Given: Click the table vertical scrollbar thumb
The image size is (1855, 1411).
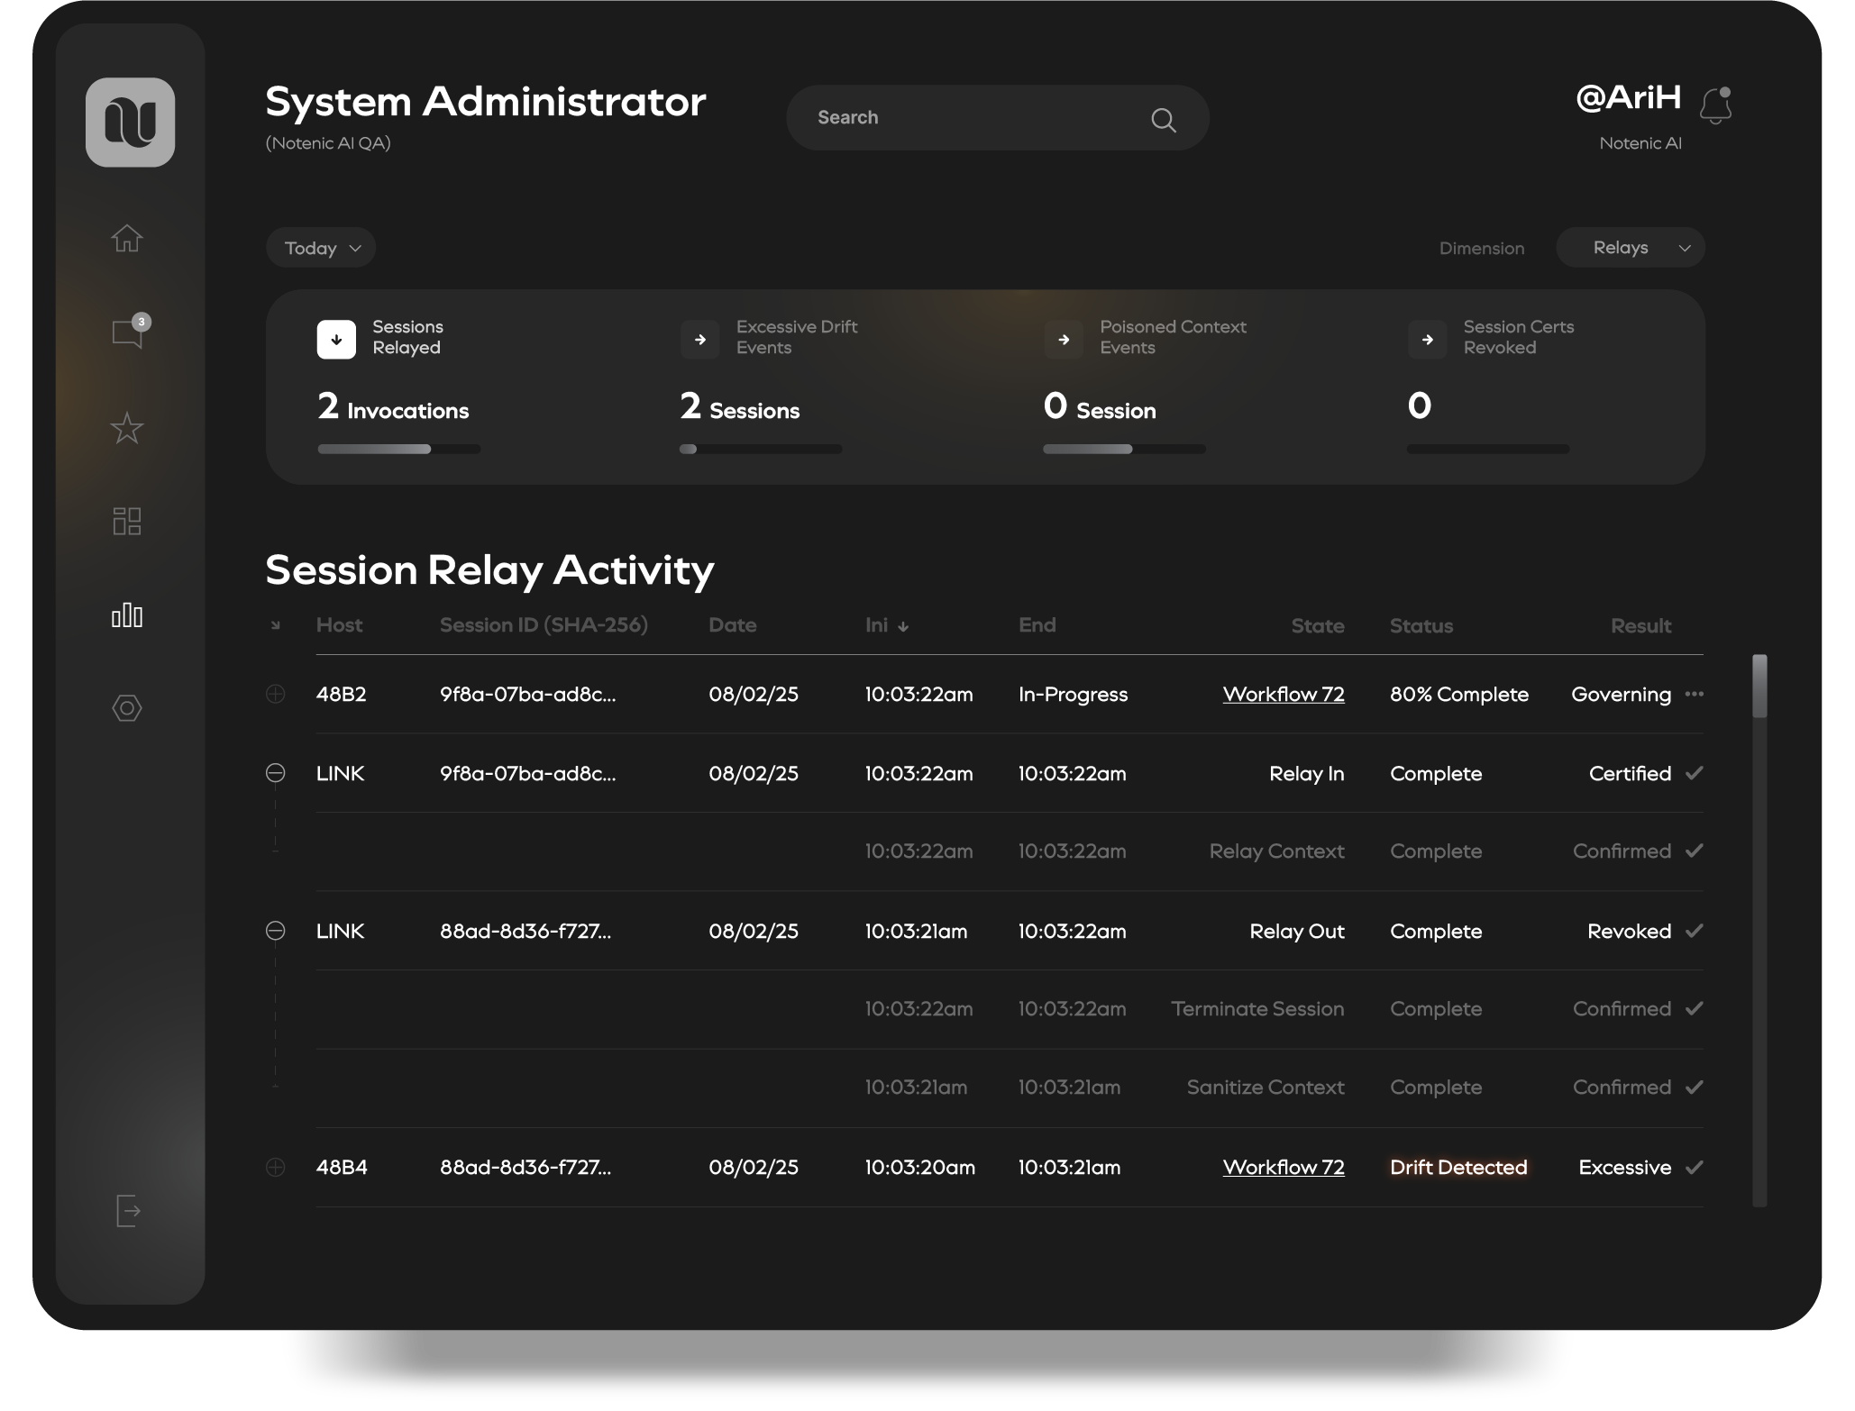Looking at the screenshot, I should click(x=1759, y=687).
